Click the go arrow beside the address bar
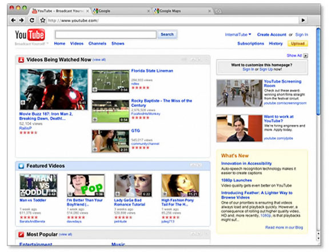Viewport: 335px width, 252px height. pos(303,21)
